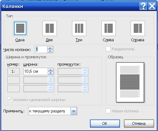Click the промежуток column header label
The height and width of the screenshot is (131, 158).
(x=69, y=64)
